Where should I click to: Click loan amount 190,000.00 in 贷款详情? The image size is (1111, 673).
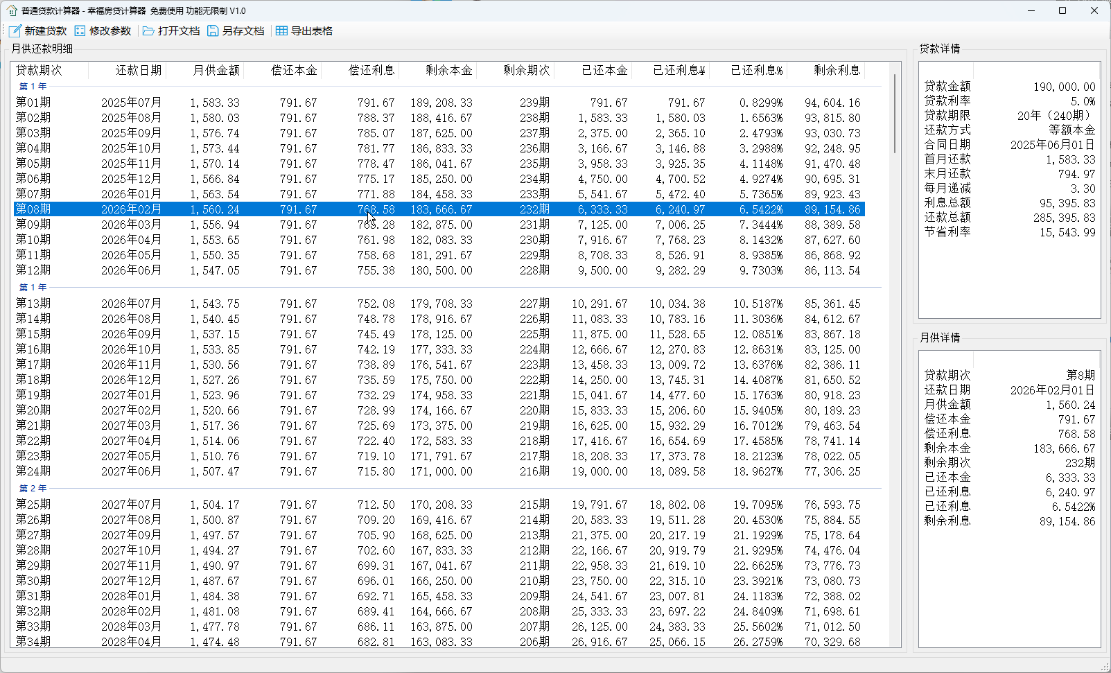pyautogui.click(x=1064, y=87)
